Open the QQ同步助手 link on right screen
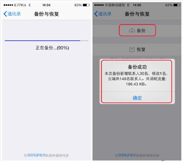The height and width of the screenshot is (162, 183). pyautogui.click(x=127, y=155)
